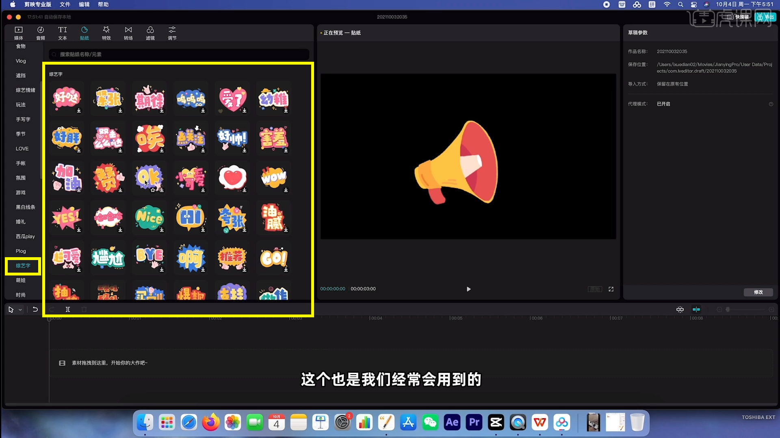Launch Premiere Pro from the dock

tap(474, 423)
